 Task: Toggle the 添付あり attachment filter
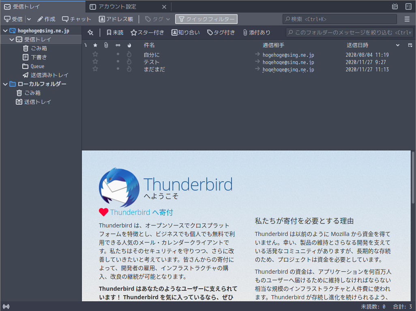(x=257, y=32)
